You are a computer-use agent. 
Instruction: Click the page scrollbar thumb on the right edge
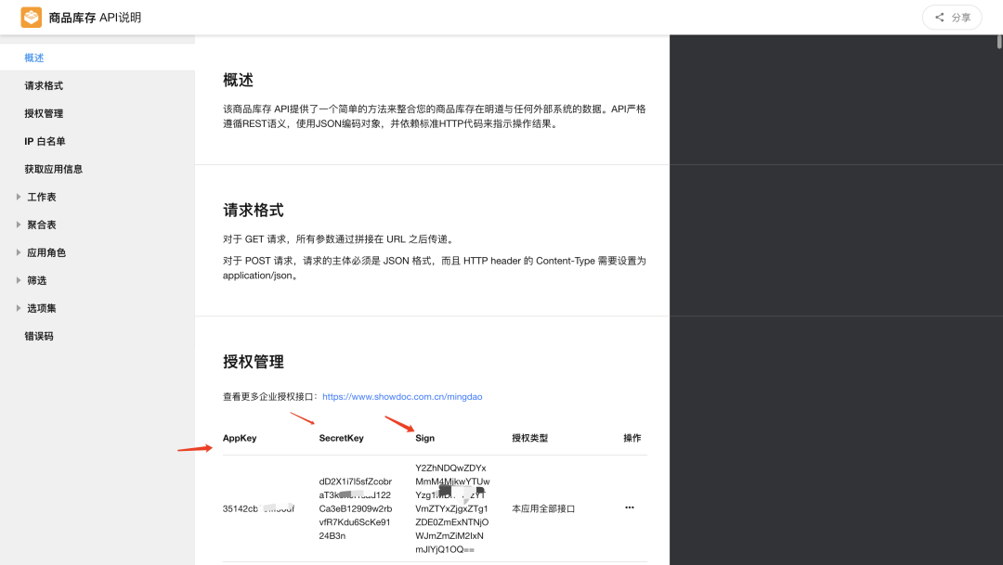click(x=999, y=42)
